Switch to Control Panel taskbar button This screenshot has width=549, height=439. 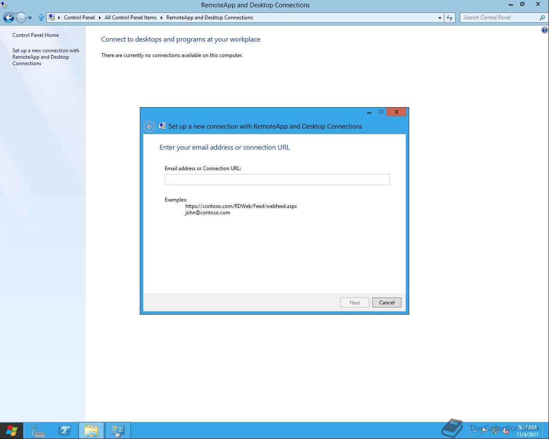point(118,430)
